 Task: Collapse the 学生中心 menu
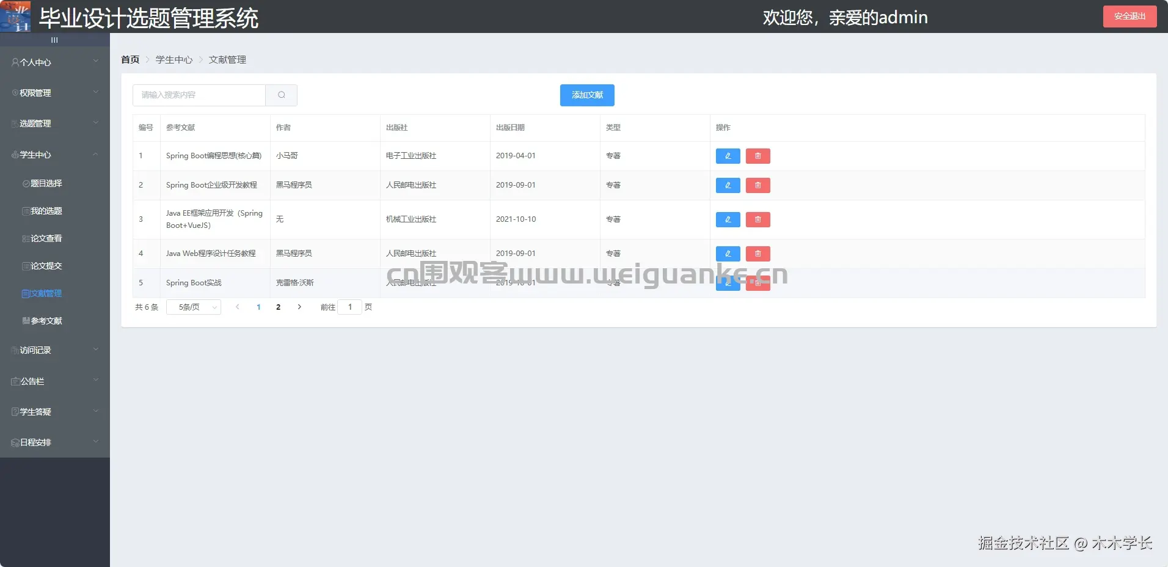[55, 155]
